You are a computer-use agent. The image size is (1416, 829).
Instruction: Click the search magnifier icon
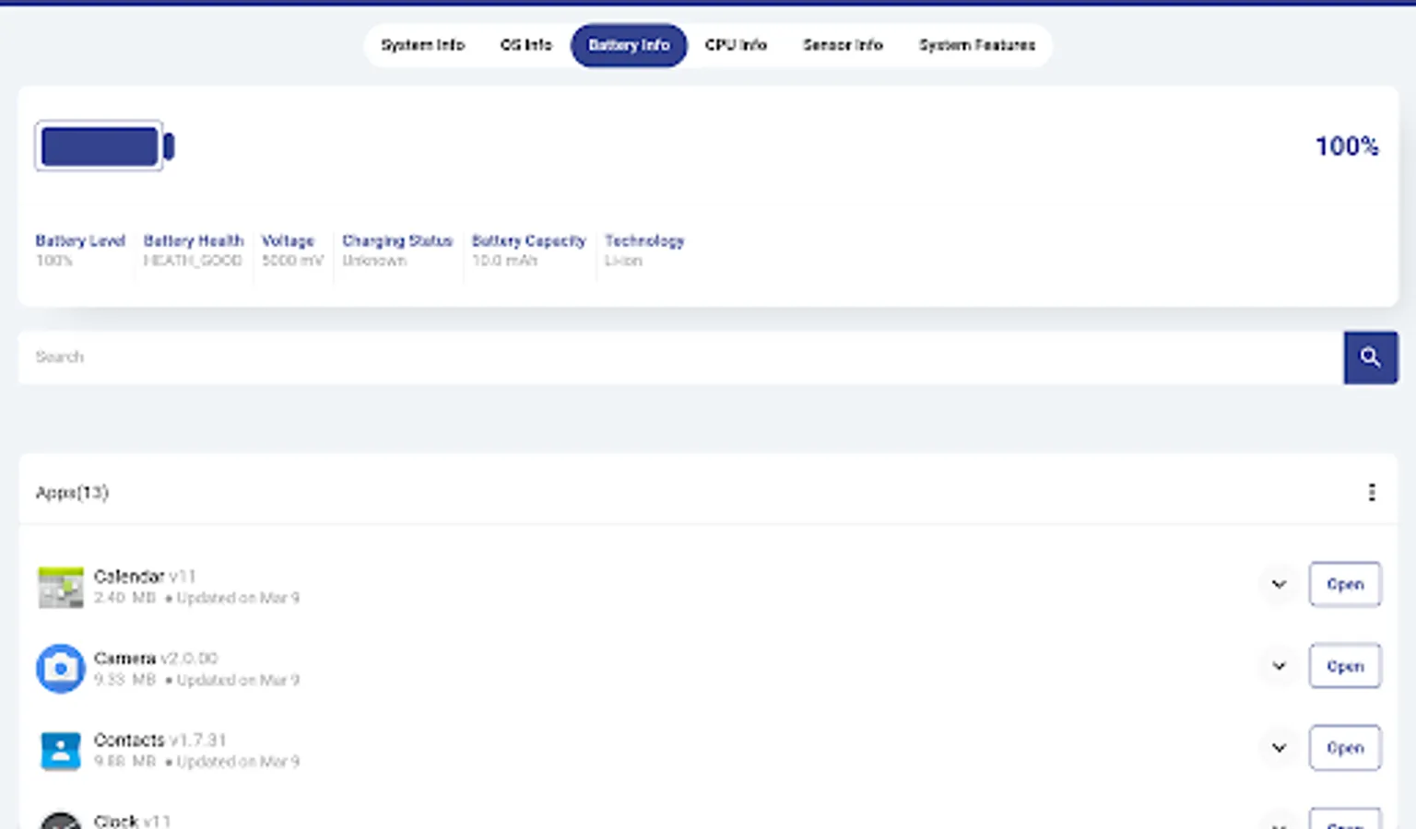click(x=1371, y=357)
